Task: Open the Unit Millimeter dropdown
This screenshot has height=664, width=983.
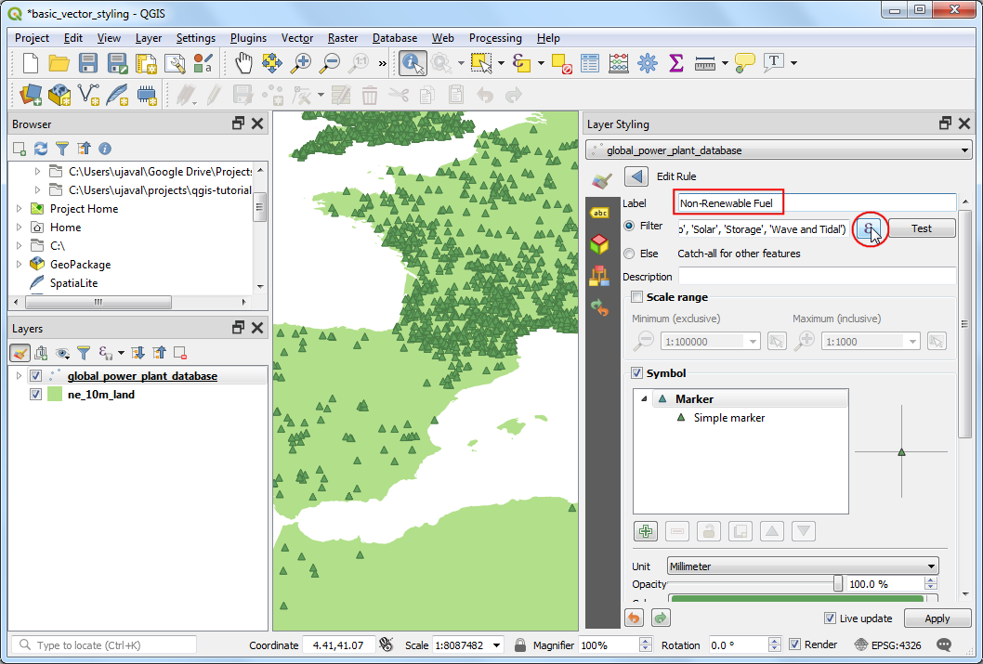Action: click(x=803, y=566)
